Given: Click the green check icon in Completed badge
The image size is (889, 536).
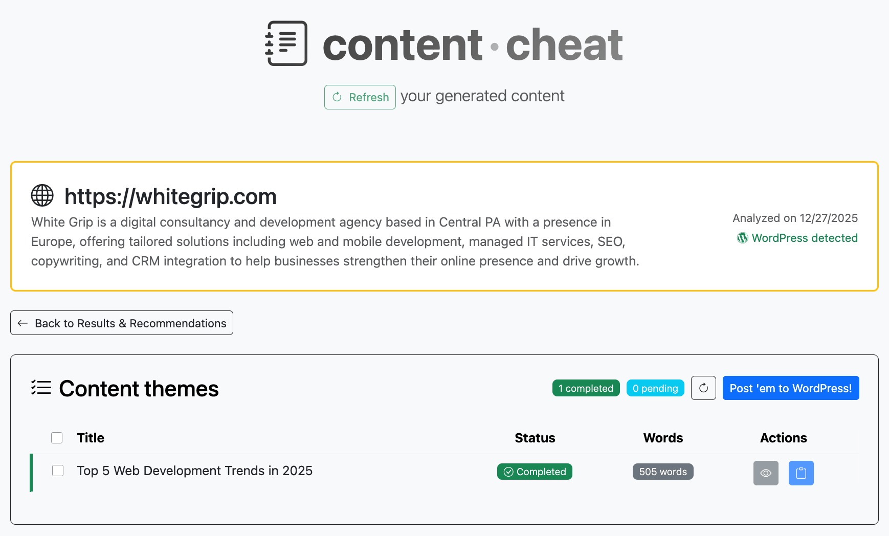Looking at the screenshot, I should 508,472.
